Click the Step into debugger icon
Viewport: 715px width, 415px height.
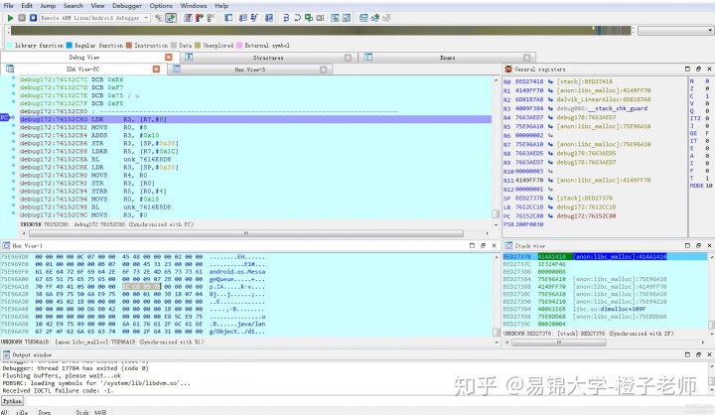286,18
